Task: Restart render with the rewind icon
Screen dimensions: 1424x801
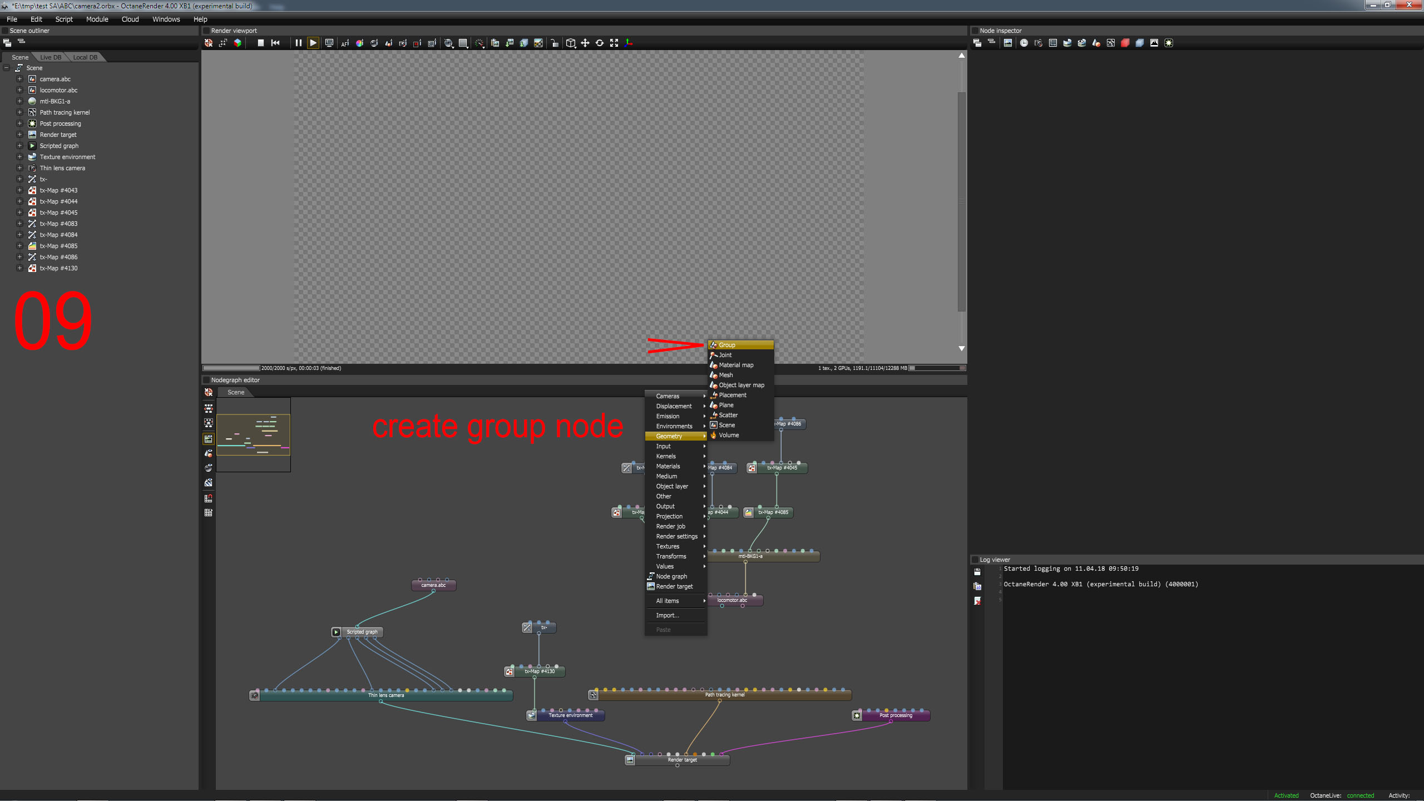Action: 275,43
